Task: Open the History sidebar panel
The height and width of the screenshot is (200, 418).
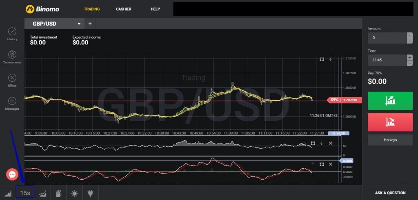Action: pyautogui.click(x=12, y=34)
